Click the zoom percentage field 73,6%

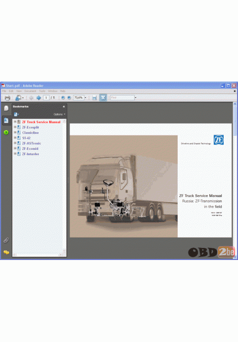pos(79,98)
